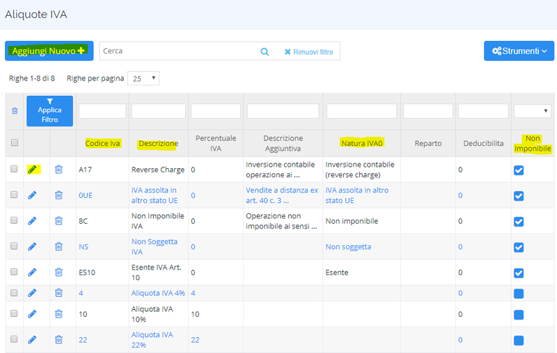
Task: Select the code 22 row checkbox
Action: 14,339
